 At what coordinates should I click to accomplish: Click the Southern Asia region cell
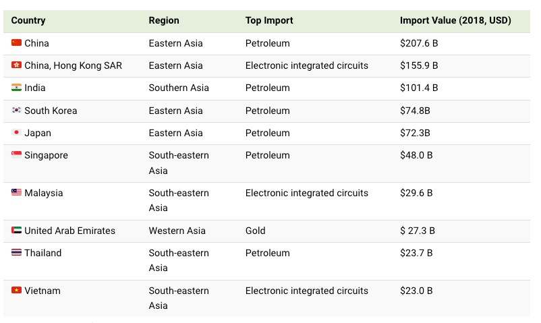179,88
